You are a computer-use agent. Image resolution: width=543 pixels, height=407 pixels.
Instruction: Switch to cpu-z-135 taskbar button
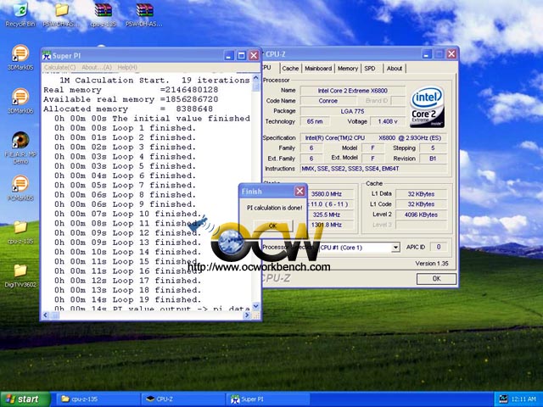pyautogui.click(x=98, y=399)
